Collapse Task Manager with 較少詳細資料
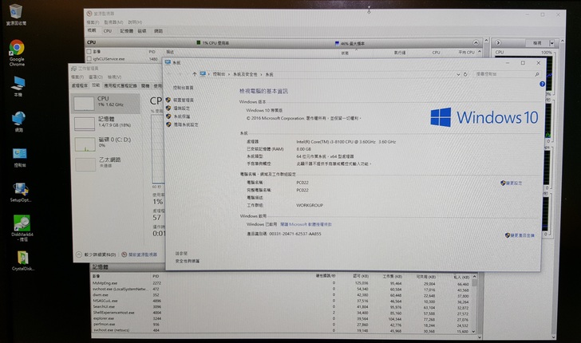This screenshot has width=581, height=343. tap(96, 254)
